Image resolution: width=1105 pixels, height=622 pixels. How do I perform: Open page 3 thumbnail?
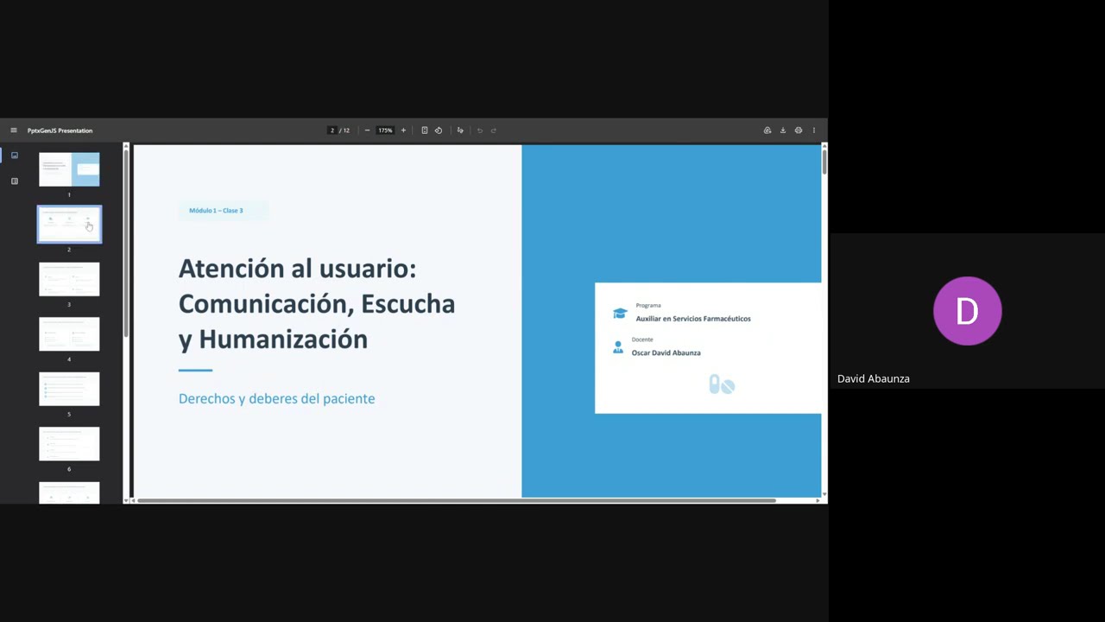click(x=69, y=279)
